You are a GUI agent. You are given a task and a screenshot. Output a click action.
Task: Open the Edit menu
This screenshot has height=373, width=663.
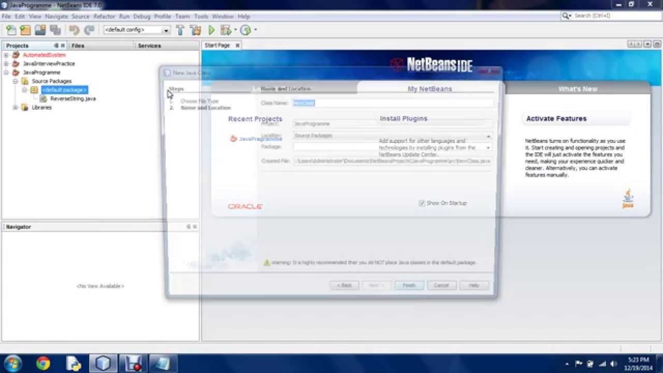coord(20,17)
